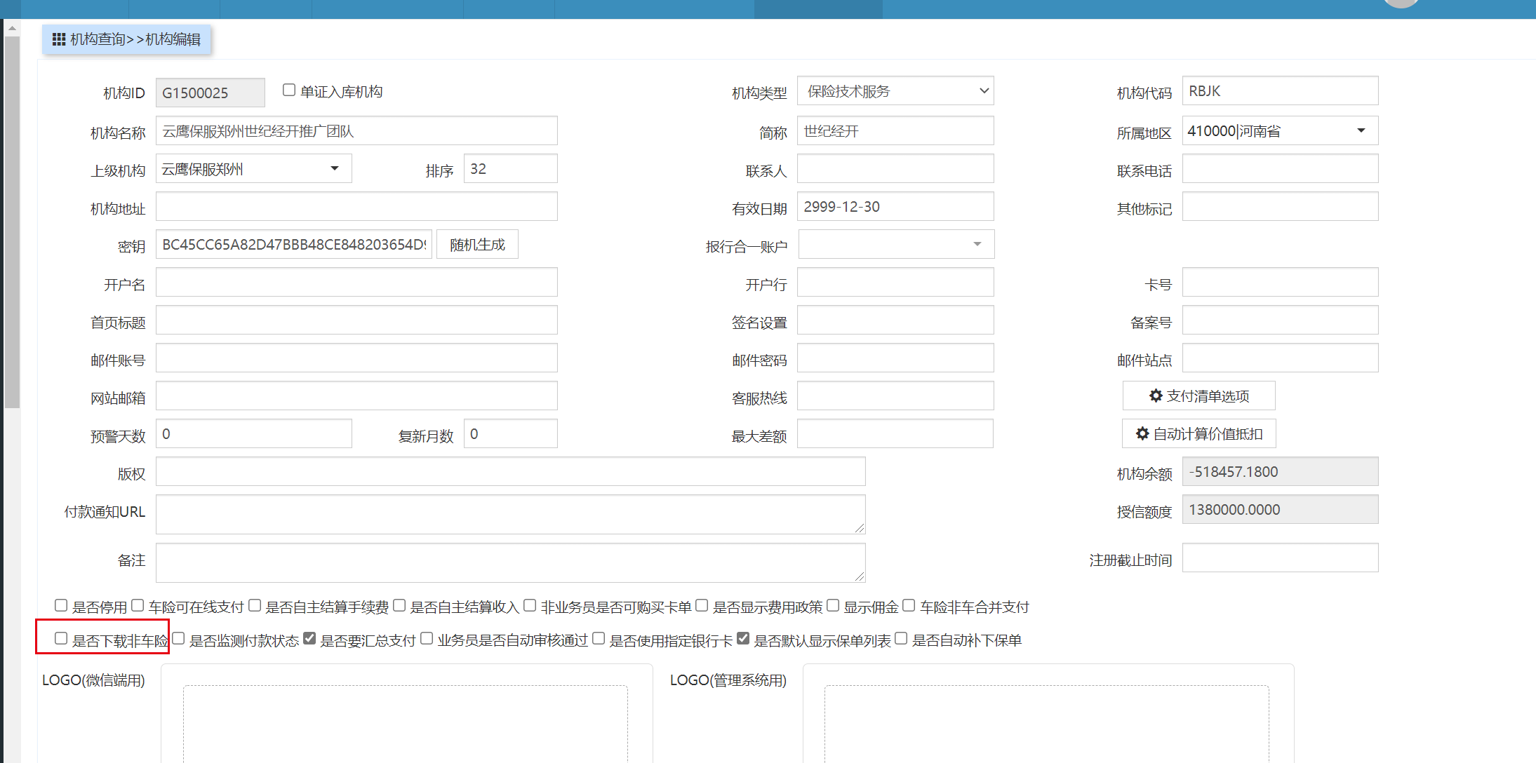Open the 机构类型 dropdown
This screenshot has height=763, width=1536.
pyautogui.click(x=895, y=91)
